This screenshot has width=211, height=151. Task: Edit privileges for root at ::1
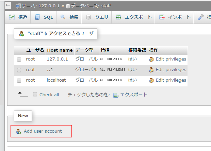[171, 69]
